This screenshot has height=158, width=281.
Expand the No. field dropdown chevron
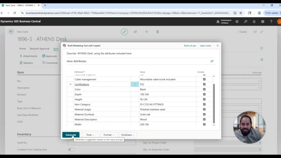259,81
